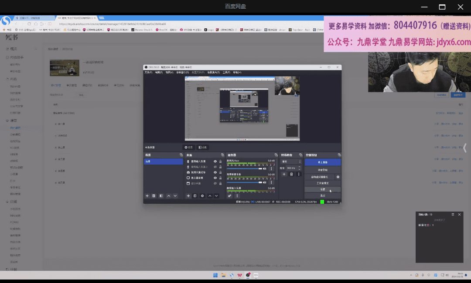
Task: Toggle visibility eye of display capture source
Action: [215, 178]
